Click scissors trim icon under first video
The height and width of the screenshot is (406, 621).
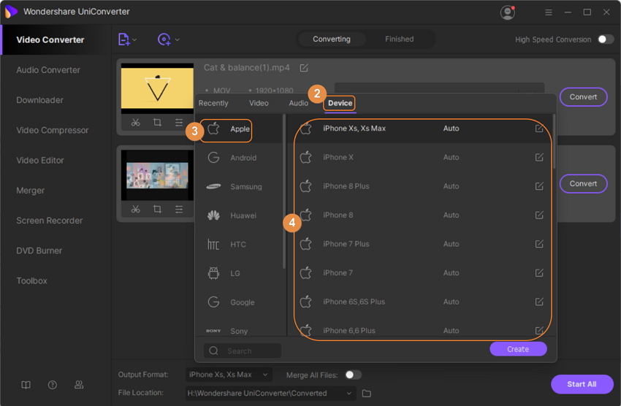click(x=136, y=123)
